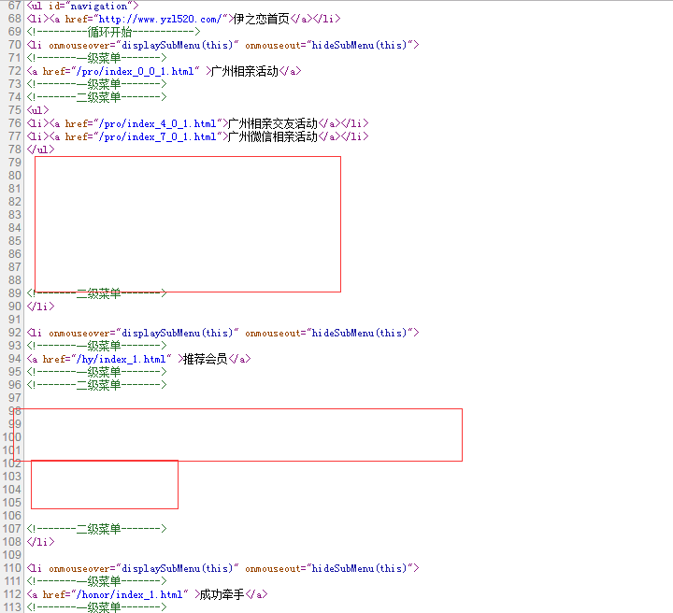Click line number 91 in the gutter

pyautogui.click(x=15, y=320)
